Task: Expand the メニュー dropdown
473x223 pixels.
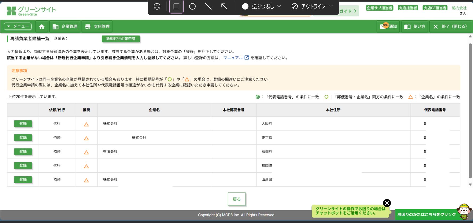Action: [18, 26]
